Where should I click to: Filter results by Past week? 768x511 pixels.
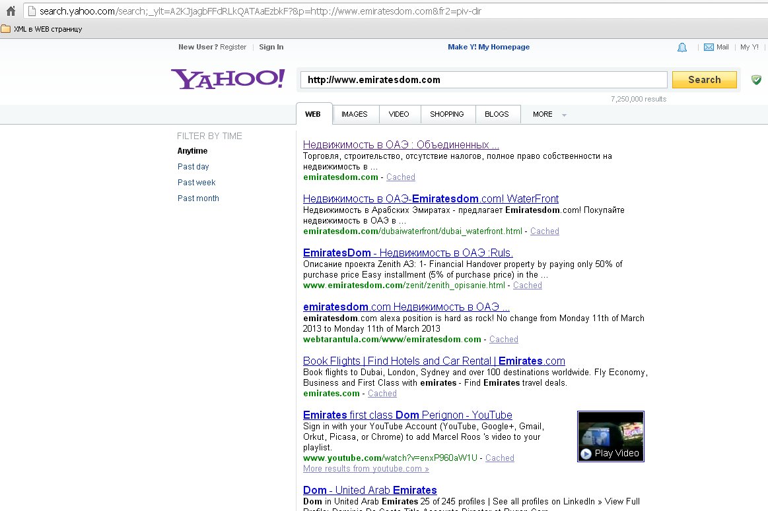196,183
